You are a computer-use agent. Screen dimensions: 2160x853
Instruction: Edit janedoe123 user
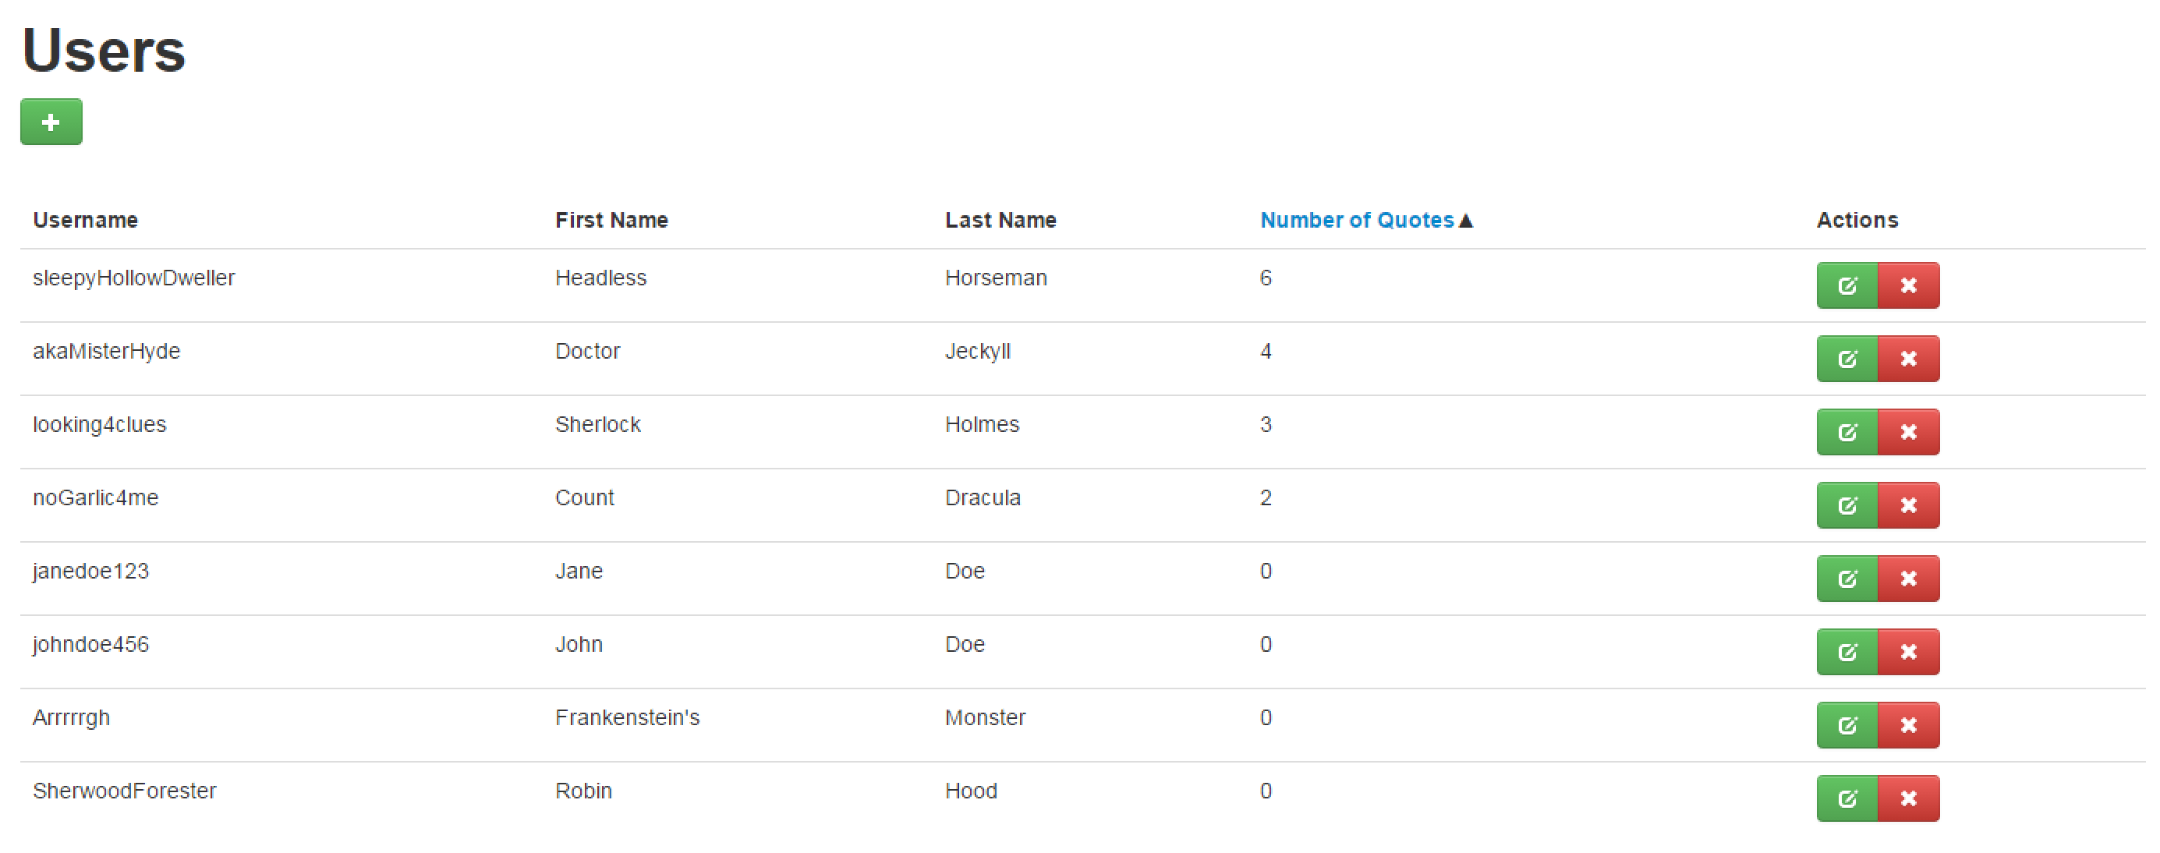tap(1847, 579)
